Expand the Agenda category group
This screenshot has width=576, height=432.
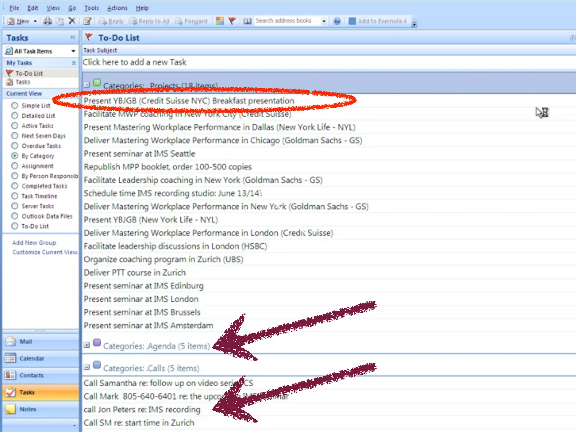coord(87,345)
